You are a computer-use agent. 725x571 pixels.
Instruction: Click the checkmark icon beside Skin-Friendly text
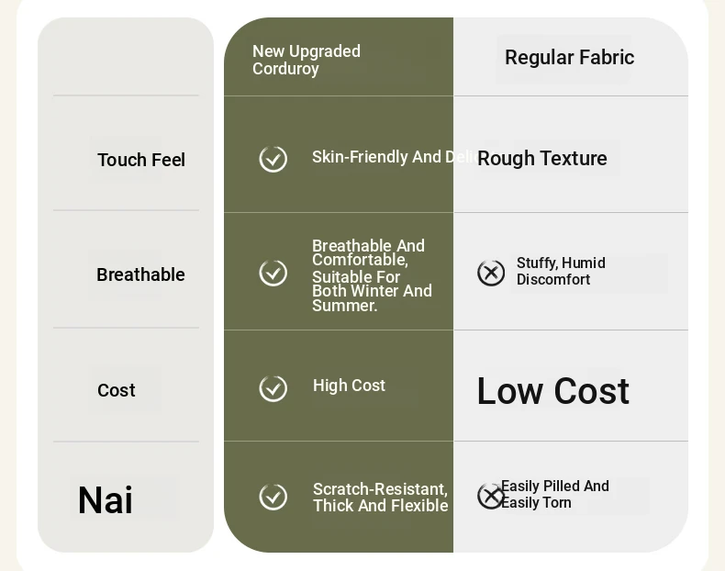(273, 159)
